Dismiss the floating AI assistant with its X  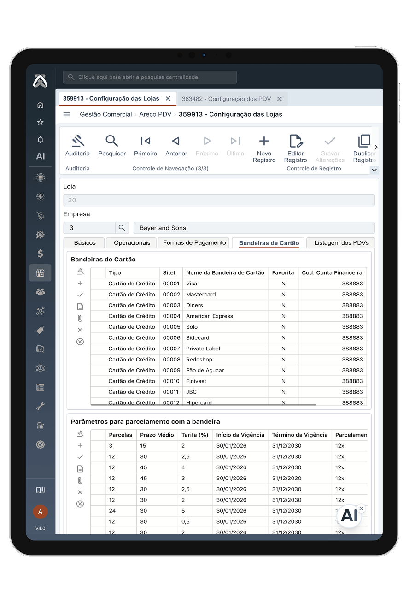tap(361, 508)
